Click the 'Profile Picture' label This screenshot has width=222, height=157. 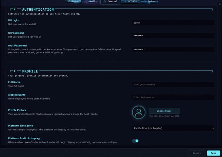pyautogui.click(x=17, y=110)
